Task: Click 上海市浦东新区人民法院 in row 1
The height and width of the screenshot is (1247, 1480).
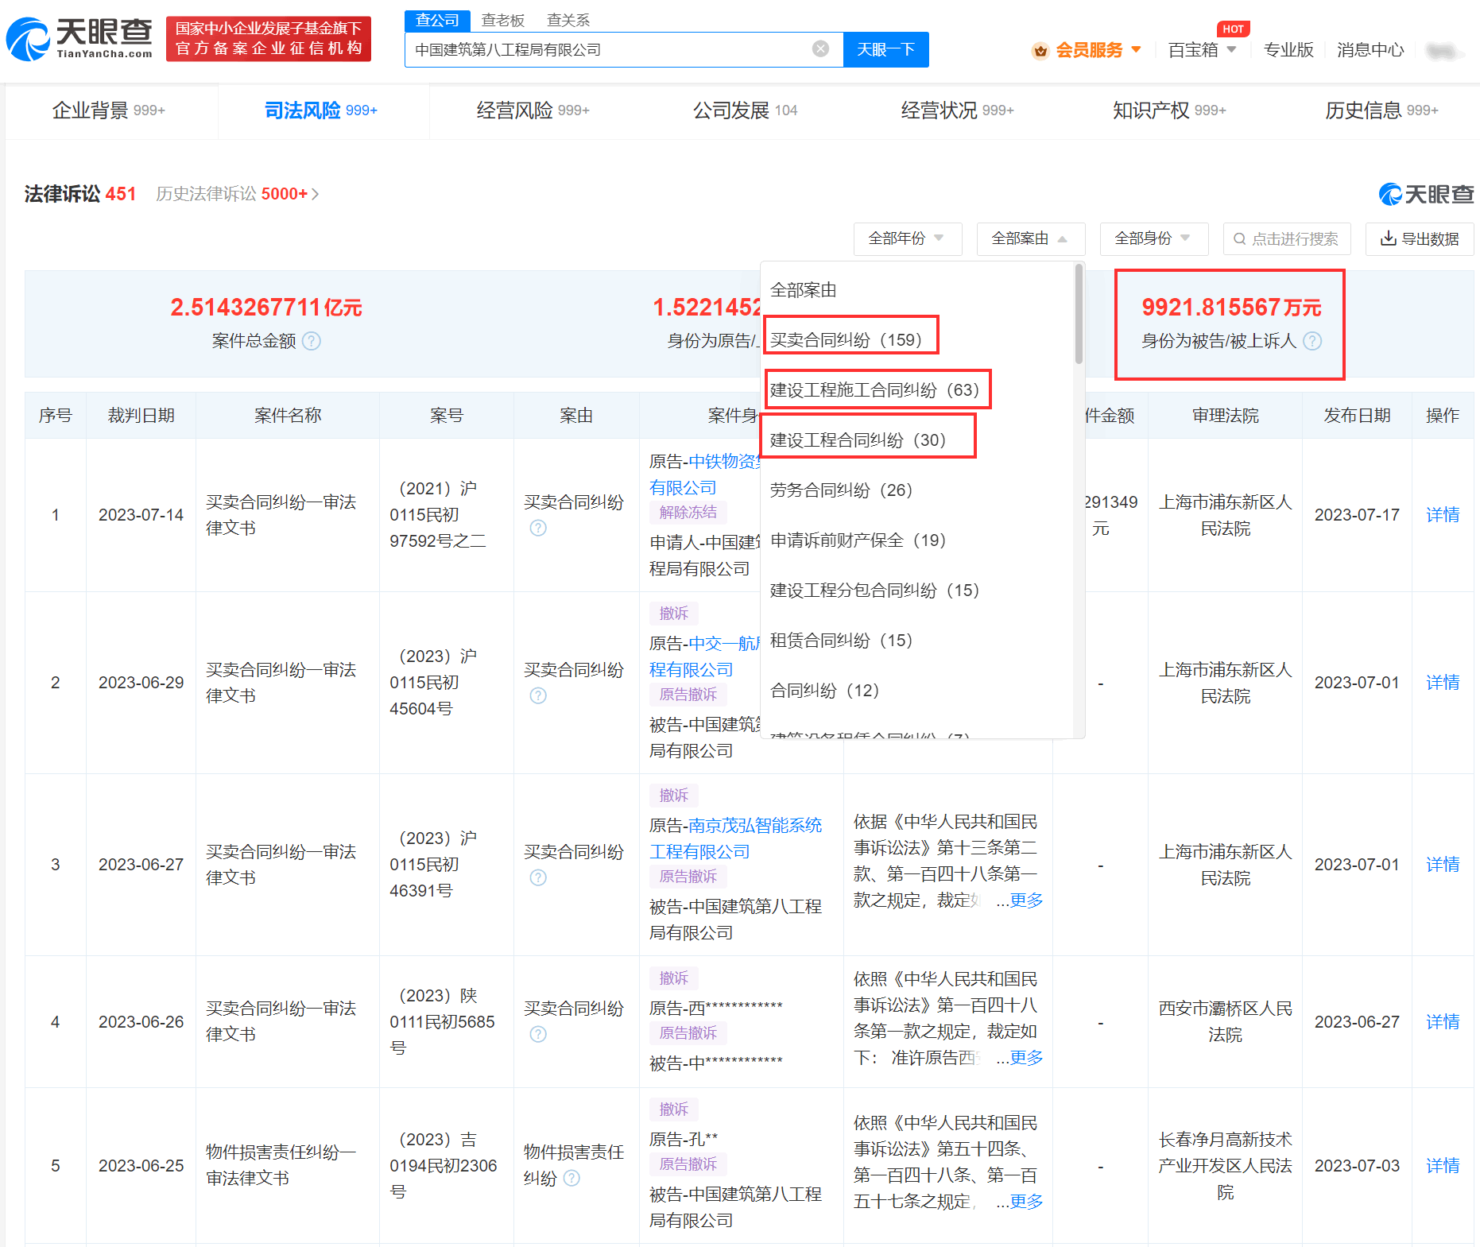Action: 1225,515
